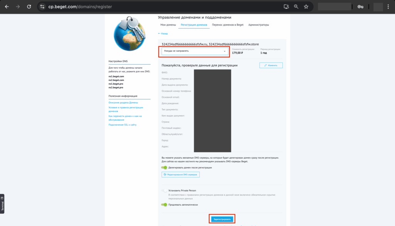This screenshot has width=395, height=226.
Task: Switch to the 'Мои домены' tab
Action: click(168, 25)
